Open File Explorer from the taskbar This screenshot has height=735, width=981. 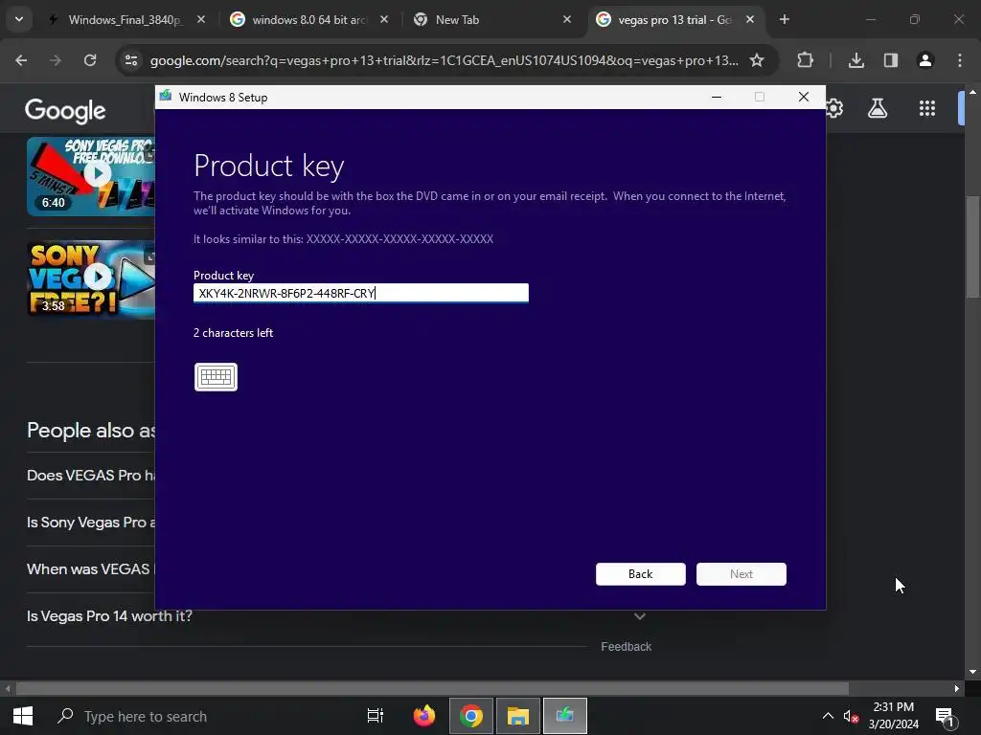click(518, 716)
